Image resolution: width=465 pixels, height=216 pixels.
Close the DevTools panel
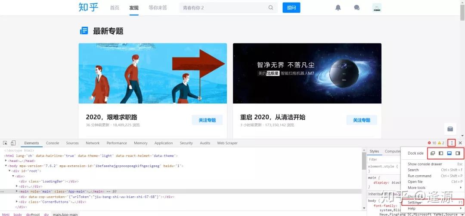(460, 143)
